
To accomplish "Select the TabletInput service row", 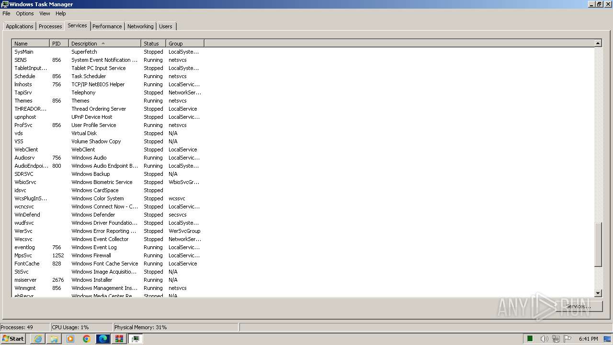I will (x=108, y=68).
